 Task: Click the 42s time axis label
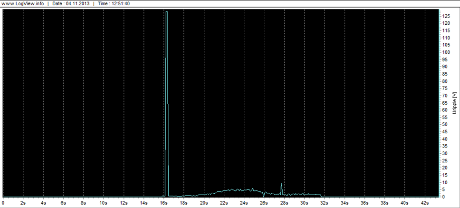point(425,203)
